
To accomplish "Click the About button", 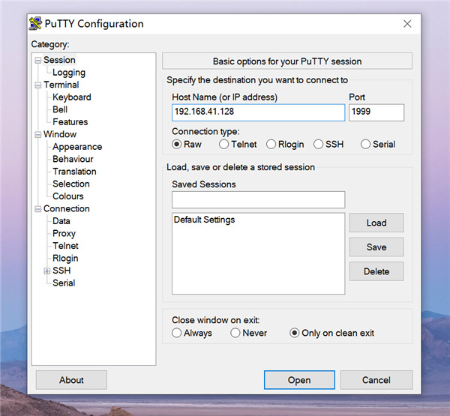I will pos(71,380).
